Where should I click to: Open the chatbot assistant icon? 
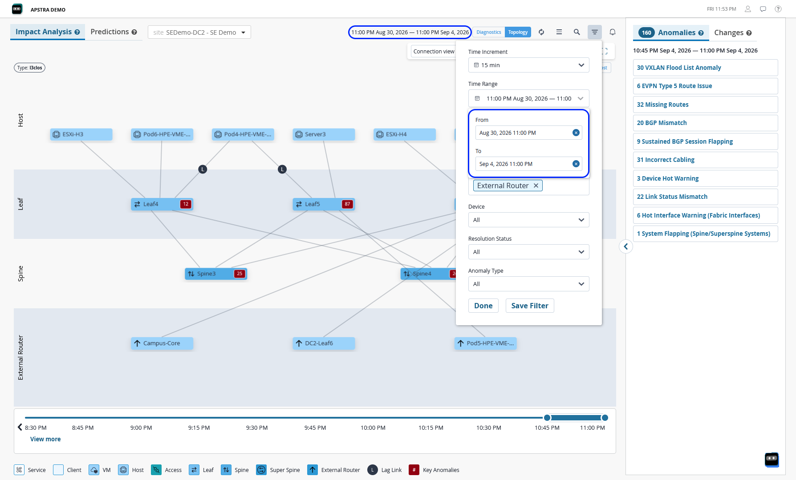click(x=772, y=460)
